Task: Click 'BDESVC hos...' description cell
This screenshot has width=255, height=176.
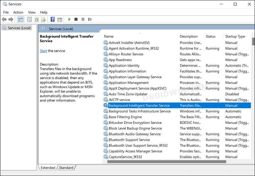Action: point(190,122)
